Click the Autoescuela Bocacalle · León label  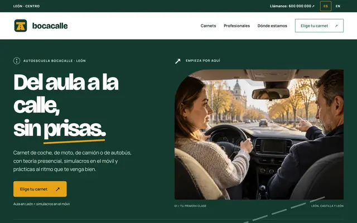point(55,61)
